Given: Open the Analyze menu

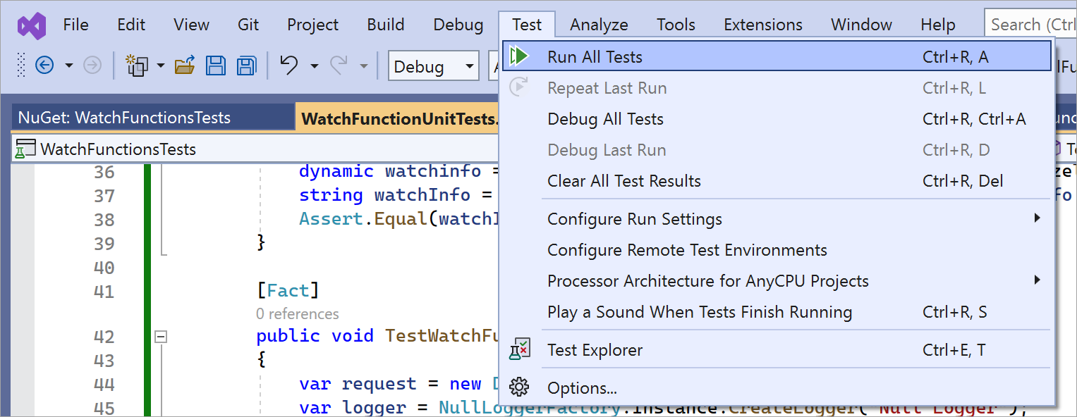Looking at the screenshot, I should pyautogui.click(x=599, y=25).
